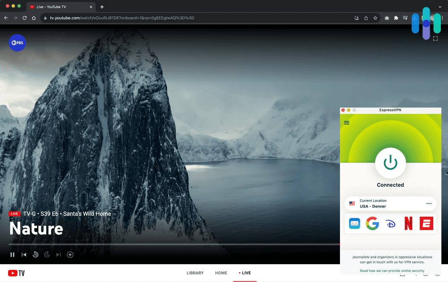Viewport: 448px width, 282px height.
Task: Launch Netflix from the ExpressVPN shortcuts
Action: pyautogui.click(x=408, y=223)
